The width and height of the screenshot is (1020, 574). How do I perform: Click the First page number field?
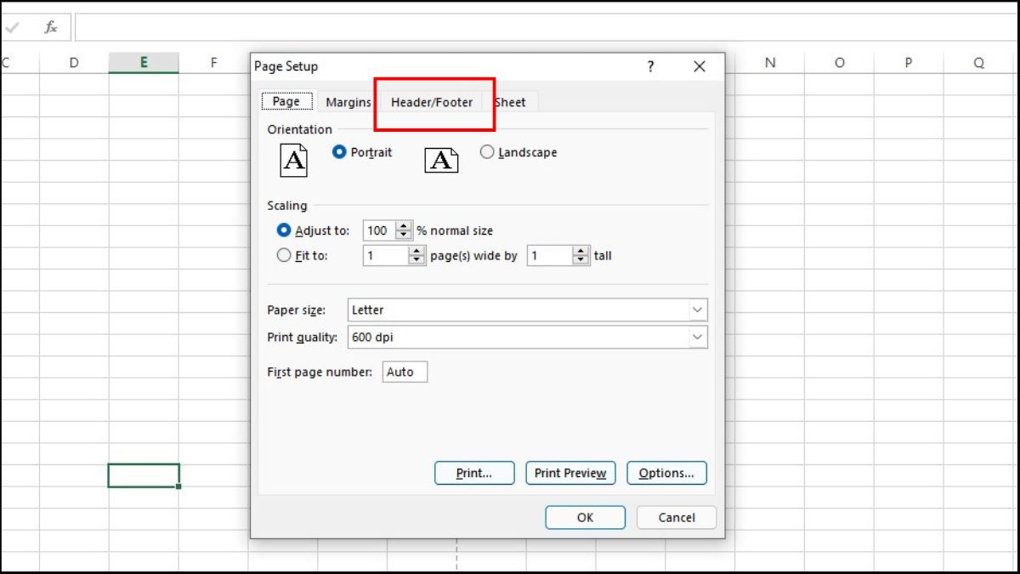tap(405, 372)
